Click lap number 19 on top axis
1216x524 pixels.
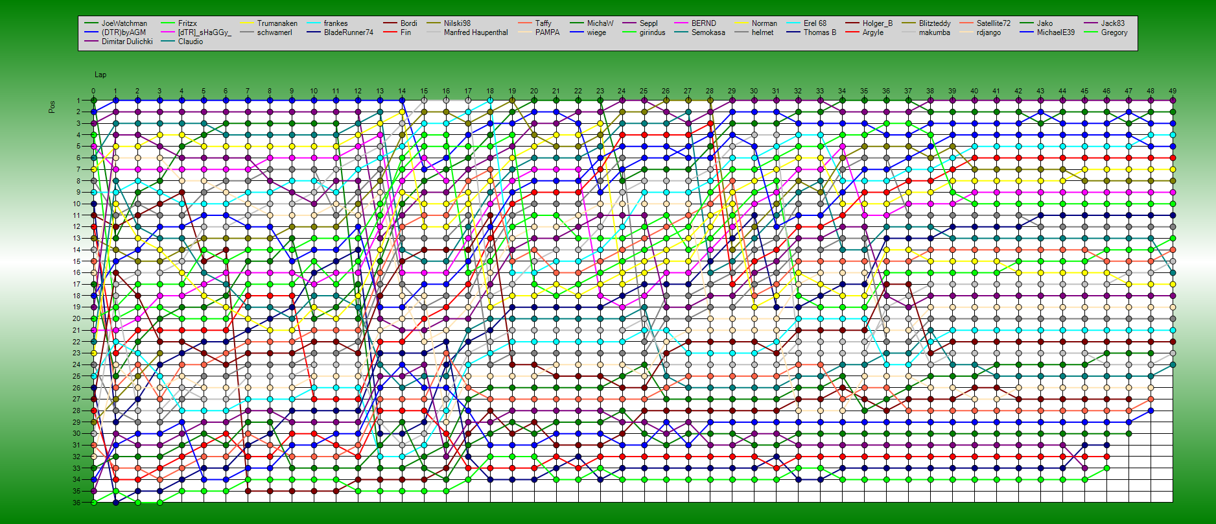512,91
